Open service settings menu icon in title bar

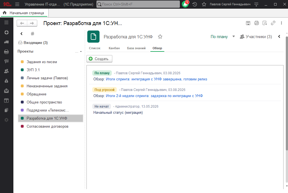(256, 4)
